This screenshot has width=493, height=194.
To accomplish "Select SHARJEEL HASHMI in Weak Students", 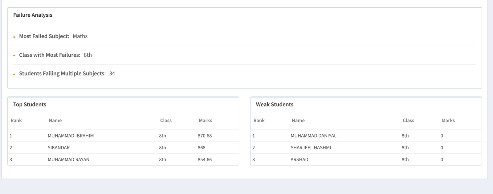I will 311,148.
